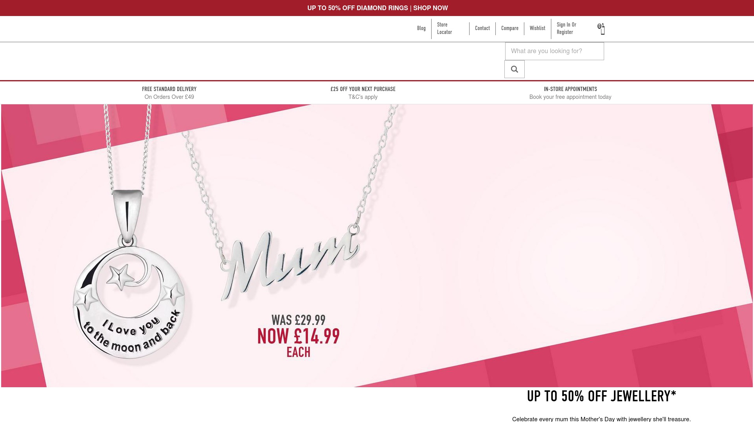The width and height of the screenshot is (754, 422).
Task: Select Compare in the top navigation
Action: pyautogui.click(x=509, y=28)
